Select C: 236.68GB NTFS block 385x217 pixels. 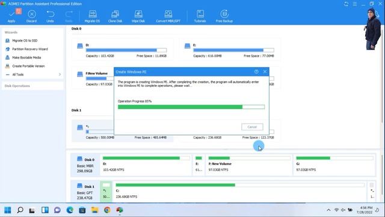click(239, 192)
